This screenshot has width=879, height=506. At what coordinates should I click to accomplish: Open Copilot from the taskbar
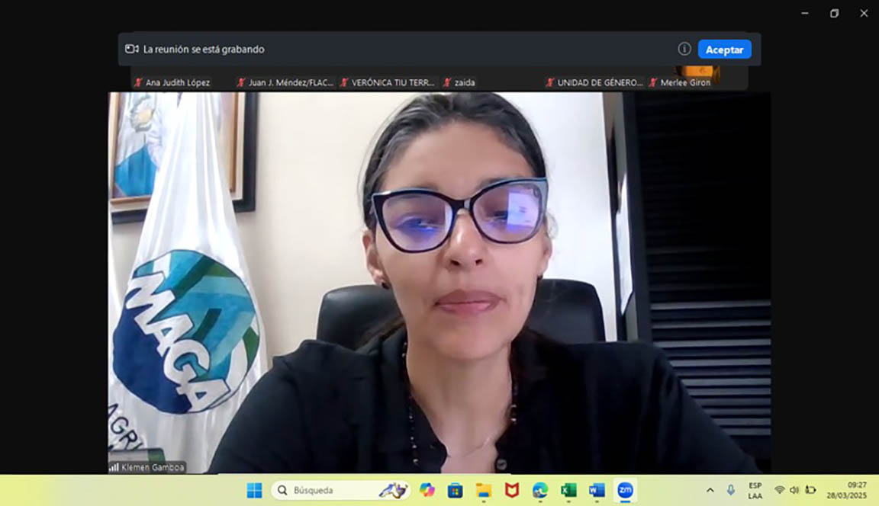(x=427, y=490)
